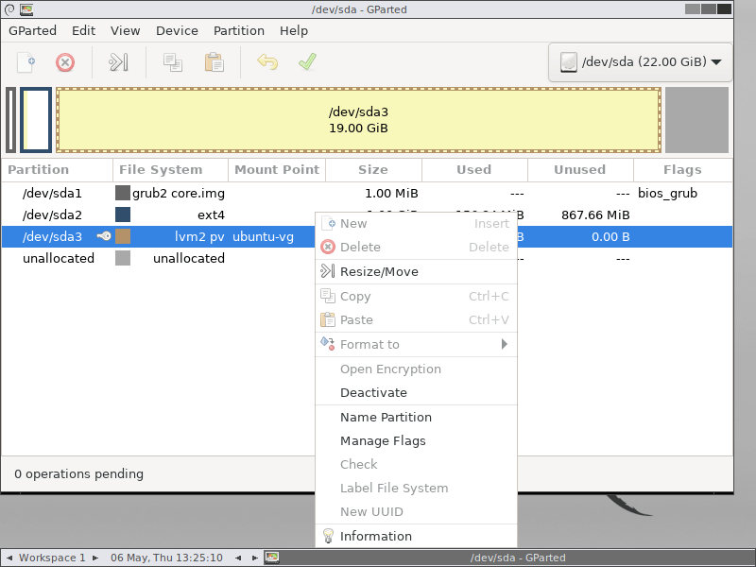Click the GParted icon in the taskbar
The image size is (756, 567).
272,558
